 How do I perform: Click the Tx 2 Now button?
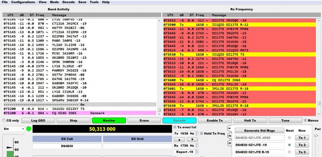(x=302, y=145)
